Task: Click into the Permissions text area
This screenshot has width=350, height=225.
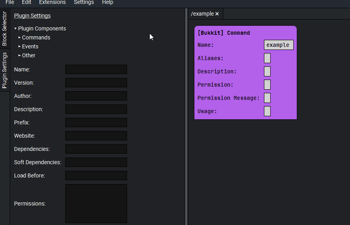Action: (x=96, y=204)
